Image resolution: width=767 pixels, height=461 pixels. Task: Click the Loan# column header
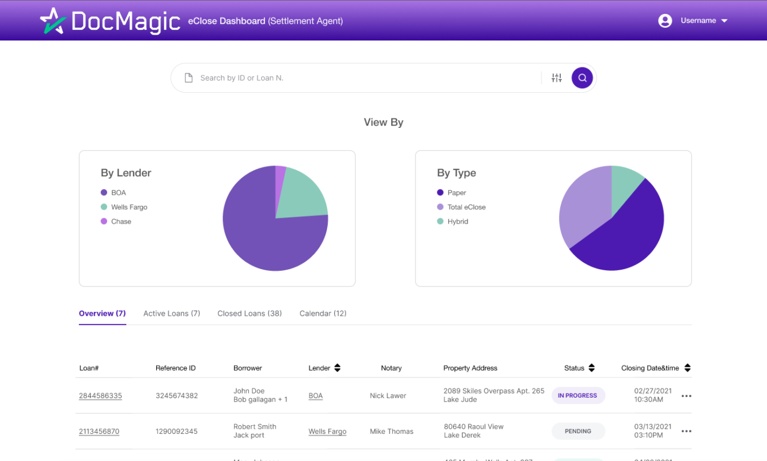[x=89, y=368]
